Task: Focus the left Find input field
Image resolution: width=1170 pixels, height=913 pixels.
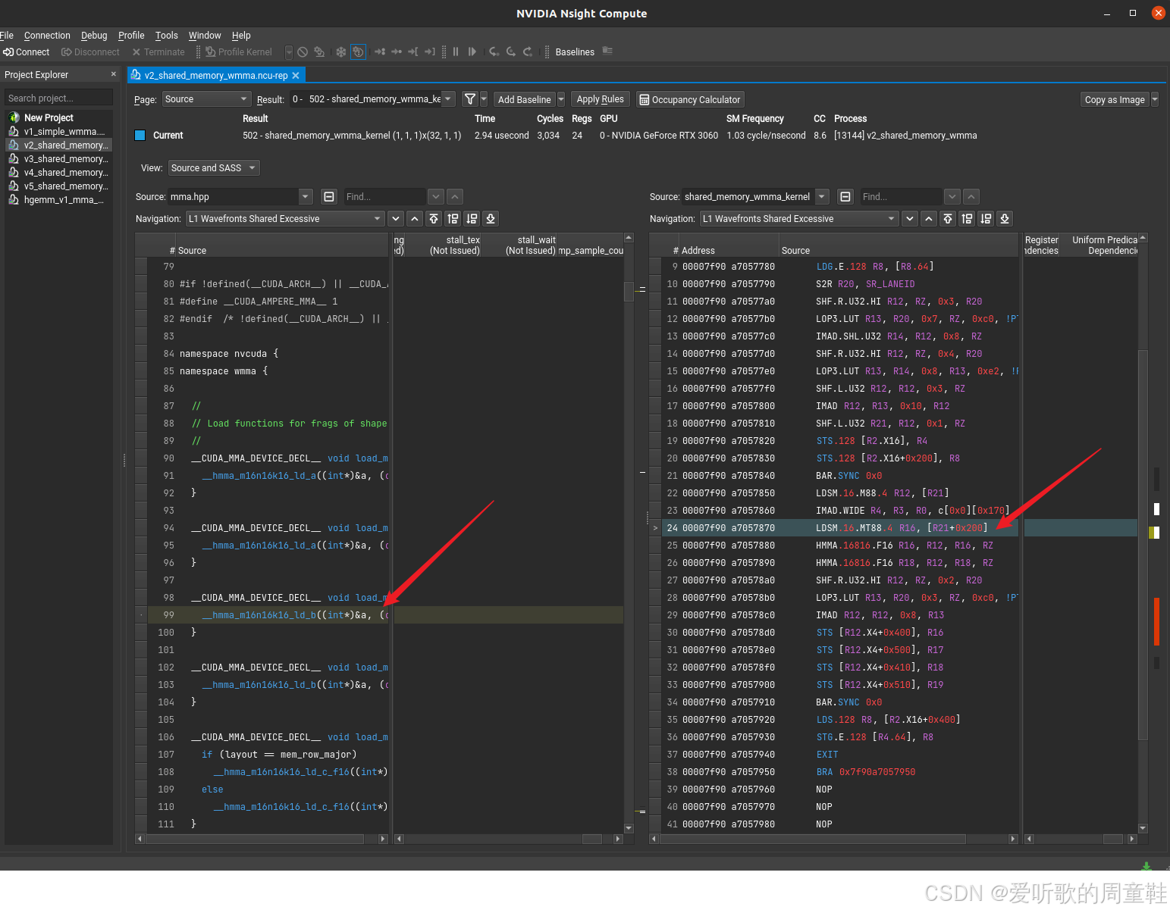Action: point(384,197)
